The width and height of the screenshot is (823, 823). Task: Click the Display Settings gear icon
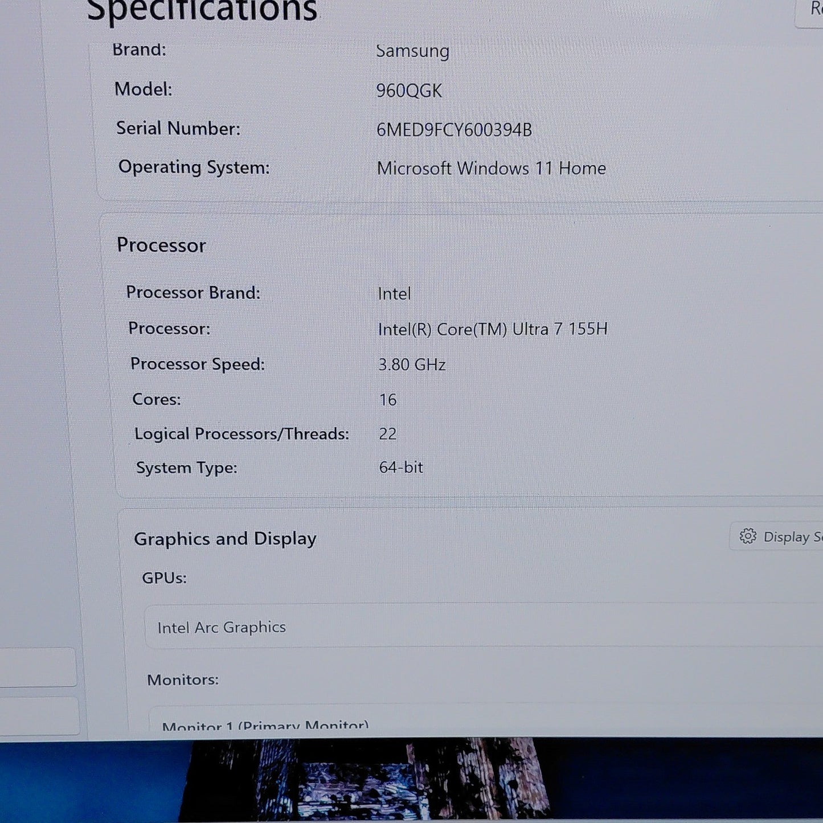[748, 536]
